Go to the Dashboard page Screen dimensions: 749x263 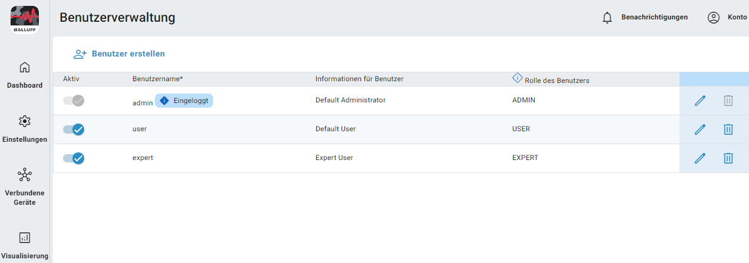[25, 75]
